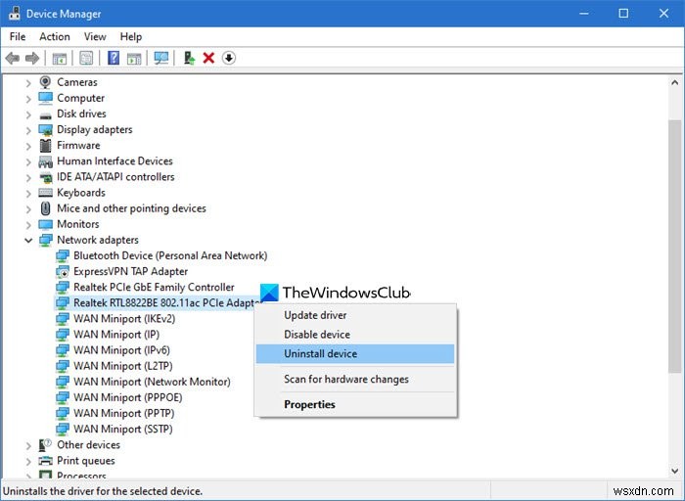
Task: Click the Monitors category icon
Action: coord(45,224)
